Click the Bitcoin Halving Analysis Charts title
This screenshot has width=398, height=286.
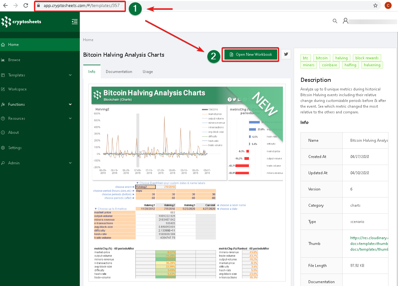pos(124,55)
